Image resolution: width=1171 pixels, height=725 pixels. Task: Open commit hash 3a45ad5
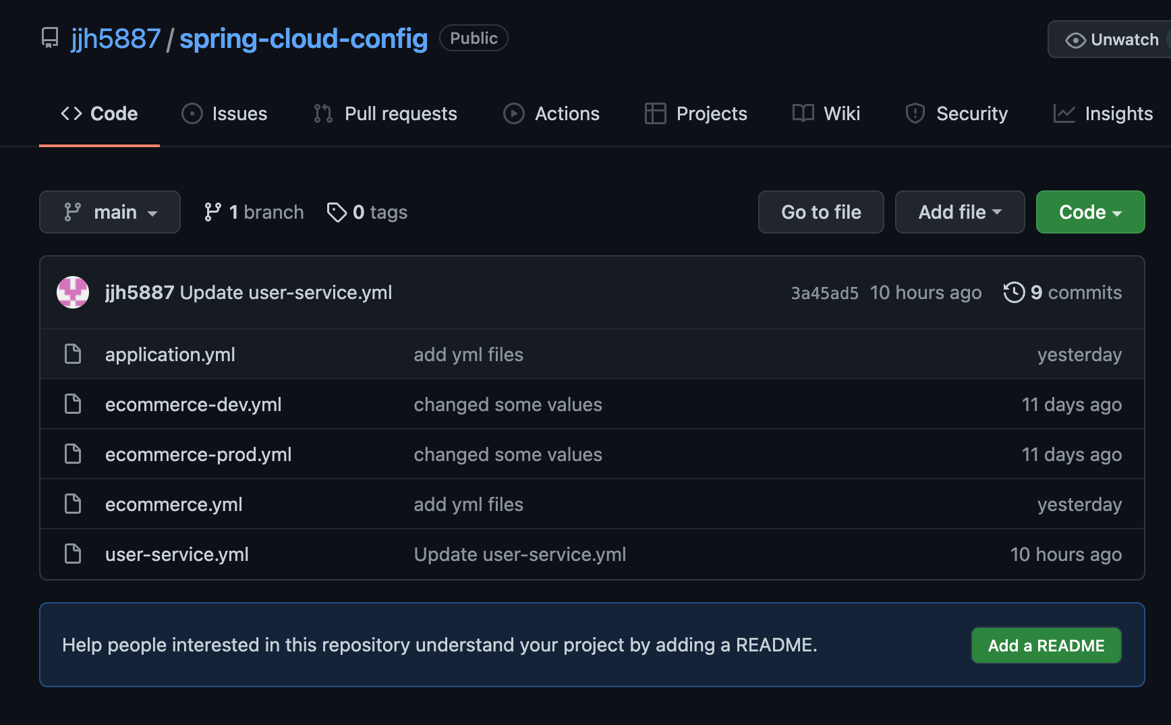tap(824, 293)
